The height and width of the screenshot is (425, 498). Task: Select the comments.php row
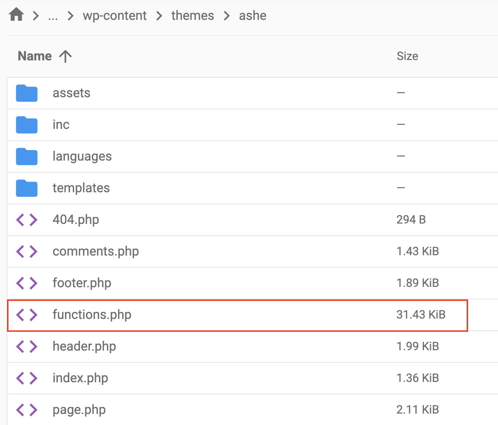pyautogui.click(x=236, y=252)
